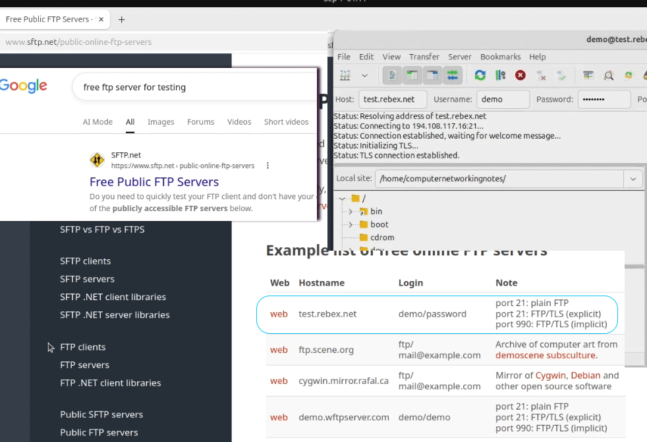Toggle local directory tree display
The width and height of the screenshot is (647, 442).
tap(412, 75)
